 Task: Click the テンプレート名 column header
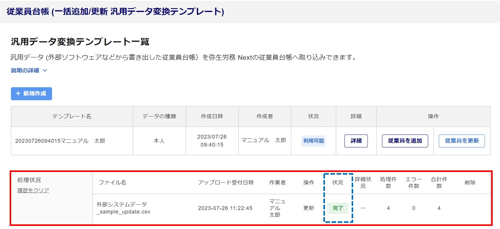pyautogui.click(x=72, y=116)
